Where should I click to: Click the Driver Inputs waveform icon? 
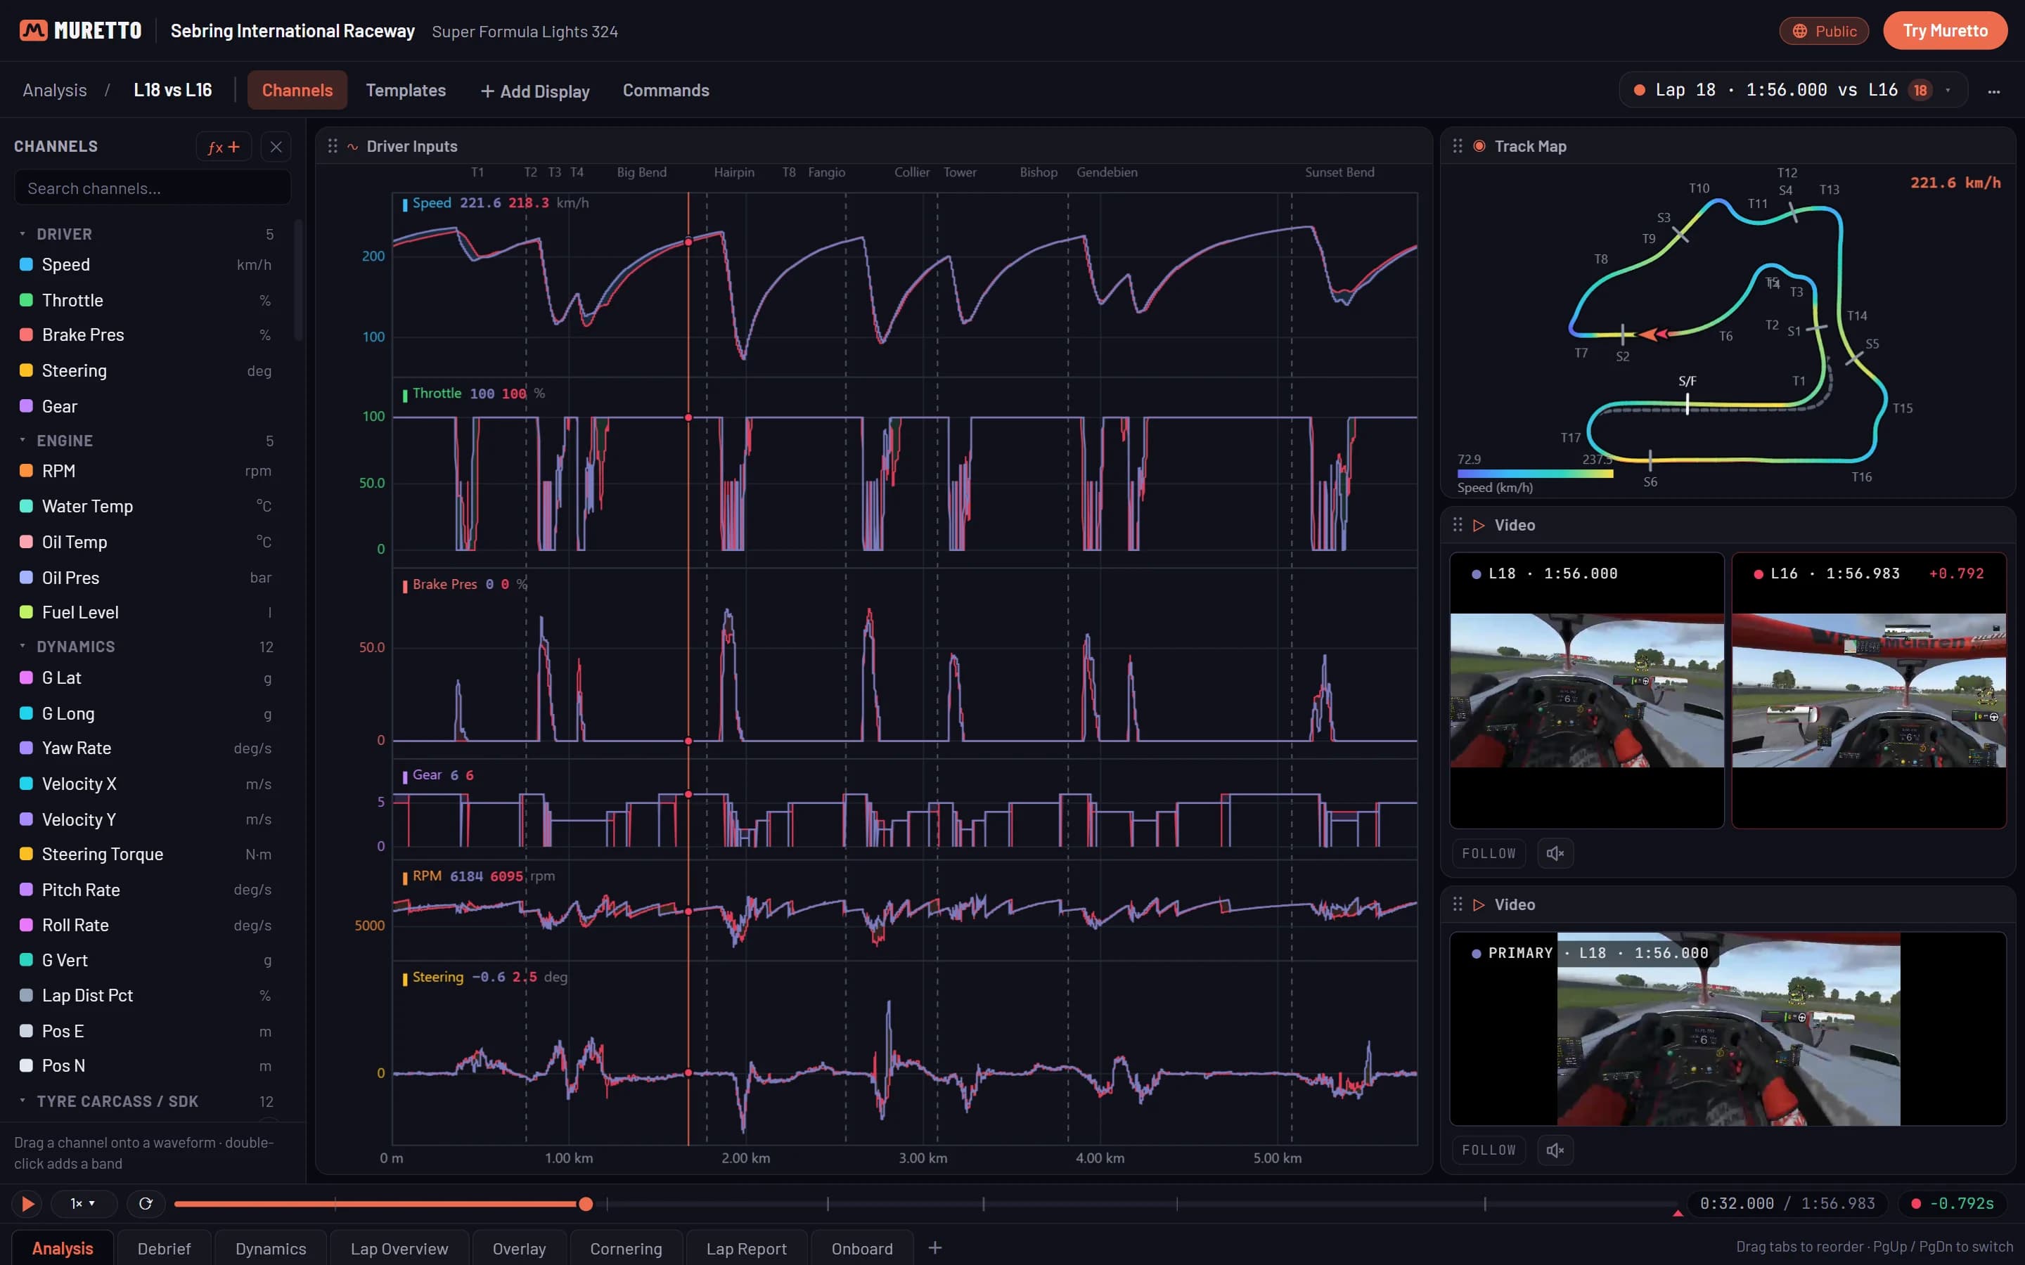353,148
